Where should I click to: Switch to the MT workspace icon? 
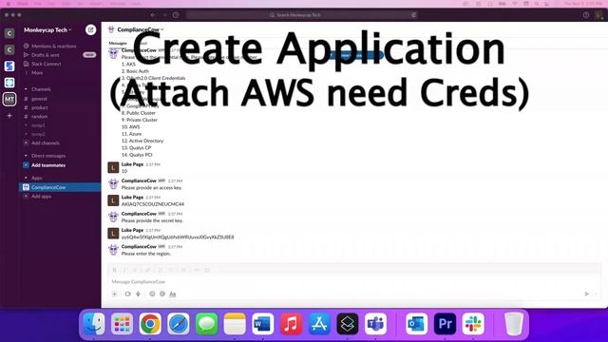[x=9, y=99]
